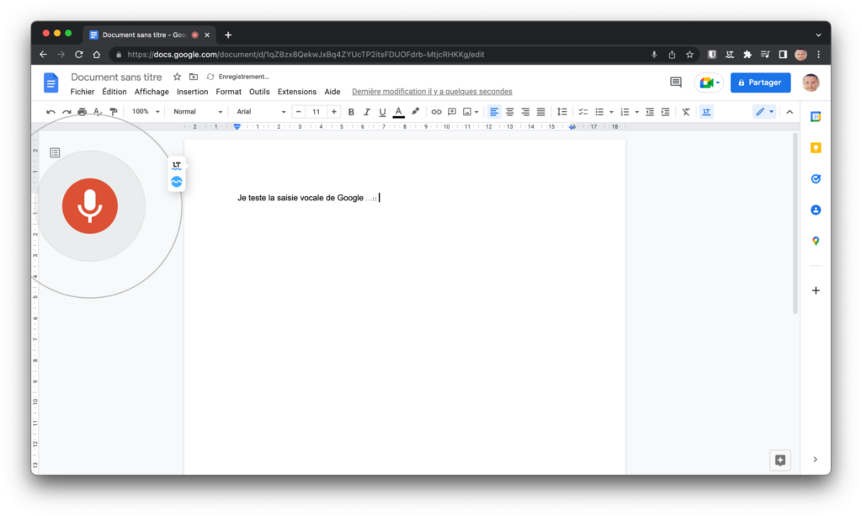
Task: Click the print icon in toolbar
Action: tap(82, 112)
